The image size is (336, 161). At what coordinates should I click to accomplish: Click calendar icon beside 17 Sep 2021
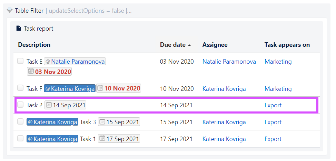102,139
